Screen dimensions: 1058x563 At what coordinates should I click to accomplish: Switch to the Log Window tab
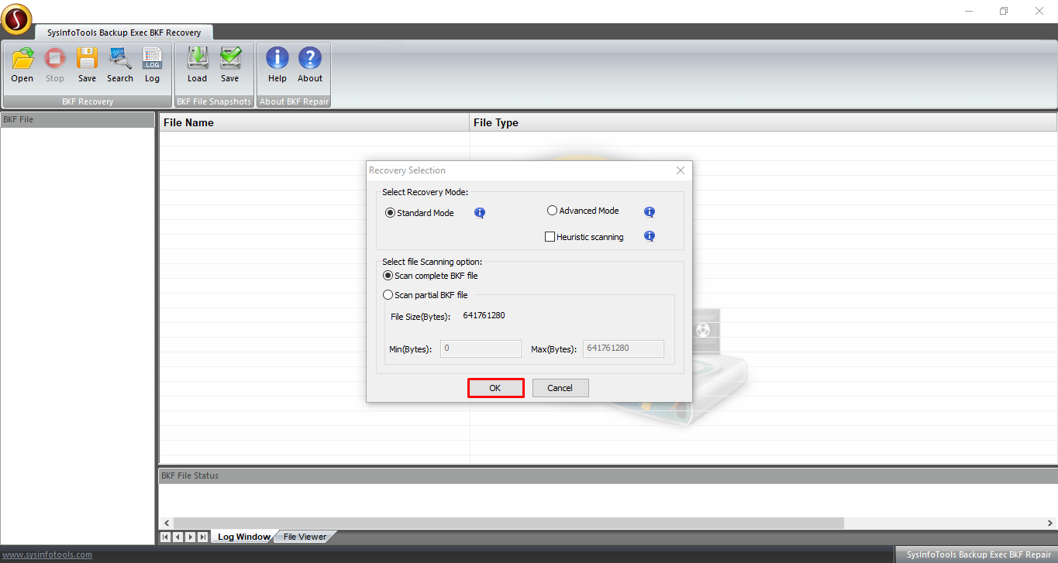coord(243,537)
